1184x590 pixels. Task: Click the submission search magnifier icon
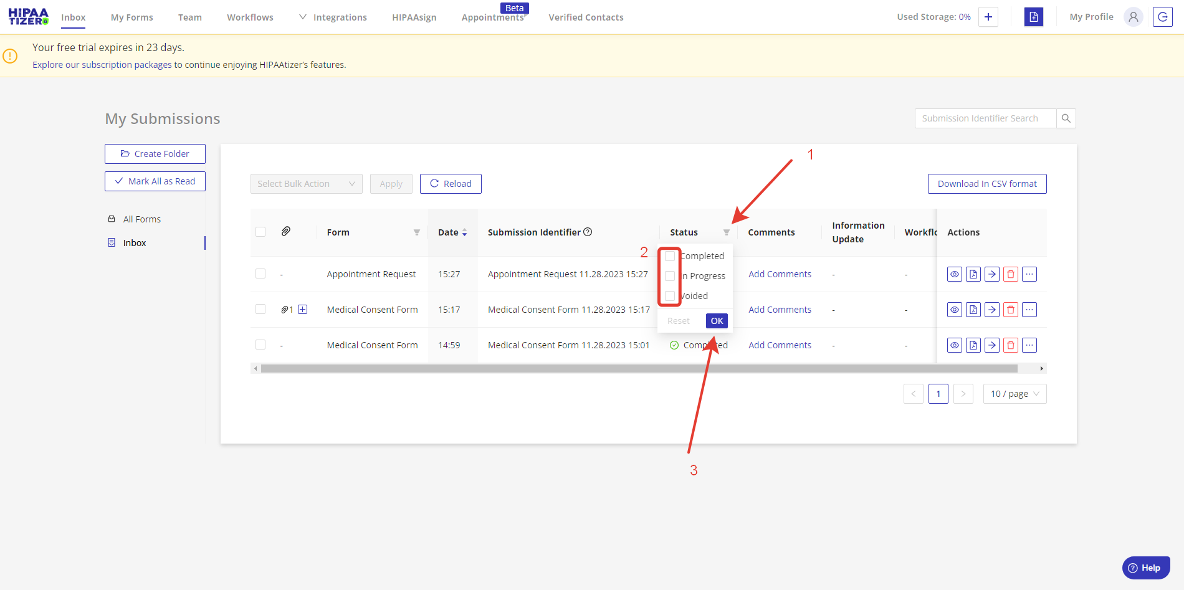tap(1066, 118)
